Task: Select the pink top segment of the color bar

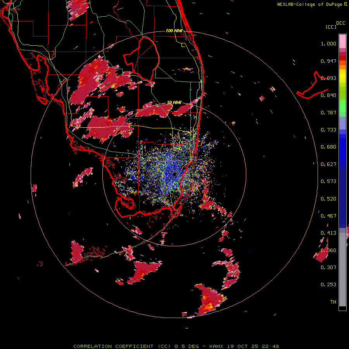Action: click(x=342, y=41)
